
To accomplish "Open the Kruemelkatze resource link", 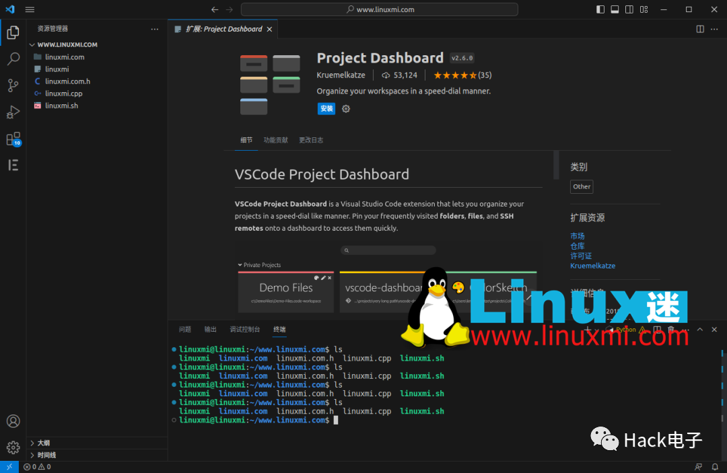I will 592,266.
